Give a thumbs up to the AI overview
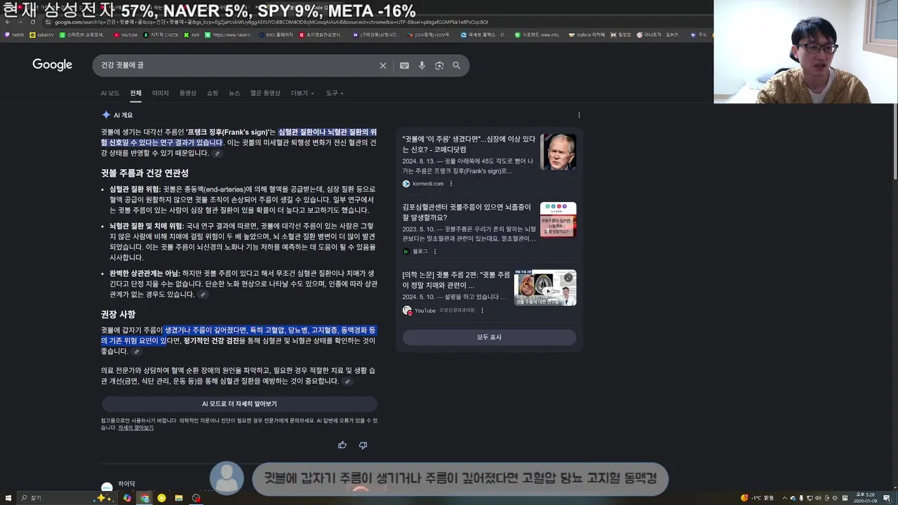 (342, 445)
